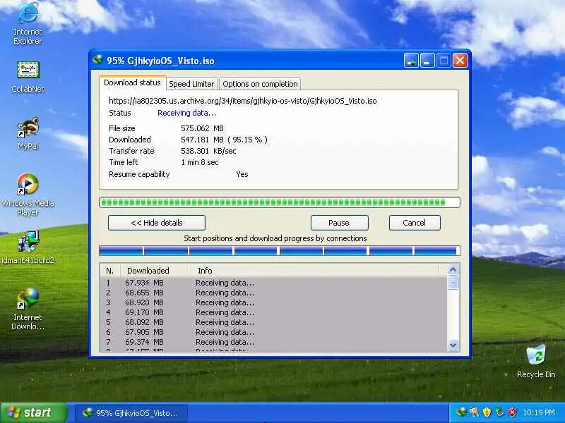
Task: Switch to the Download status tab
Action: coord(132,82)
